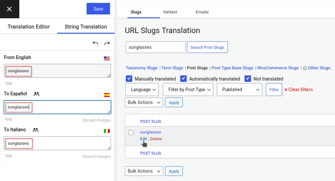Disable the Not translated checkbox
Viewport: 335px width, 181px height.
pyautogui.click(x=248, y=79)
